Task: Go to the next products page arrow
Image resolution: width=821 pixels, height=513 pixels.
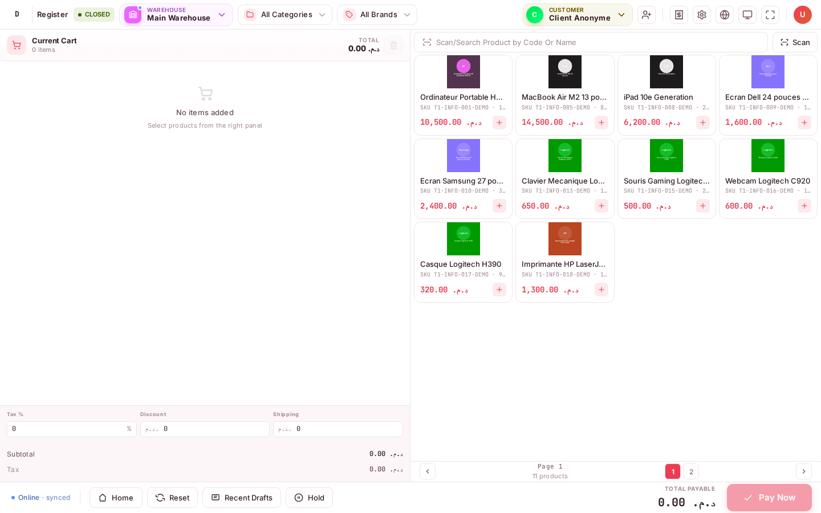Action: pos(804,471)
